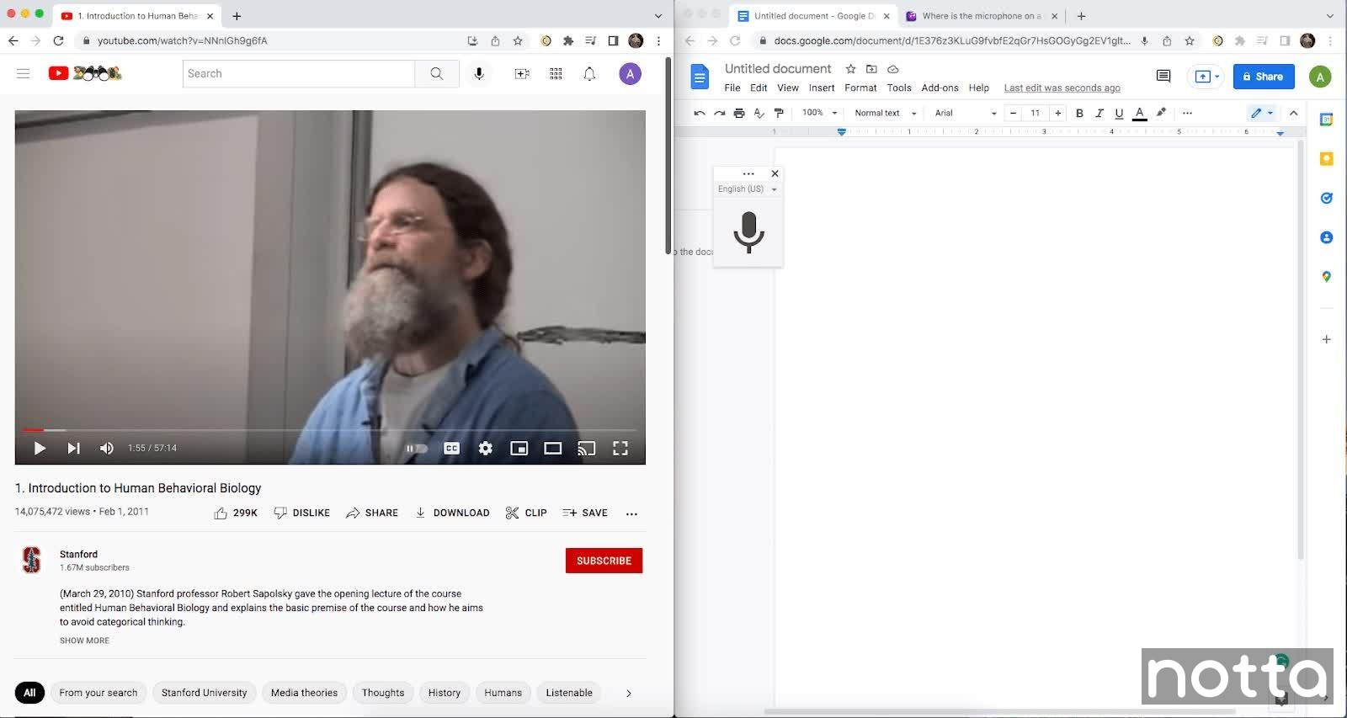Image resolution: width=1347 pixels, height=718 pixels.
Task: Open Google Keep from the side panel
Action: pyautogui.click(x=1326, y=159)
